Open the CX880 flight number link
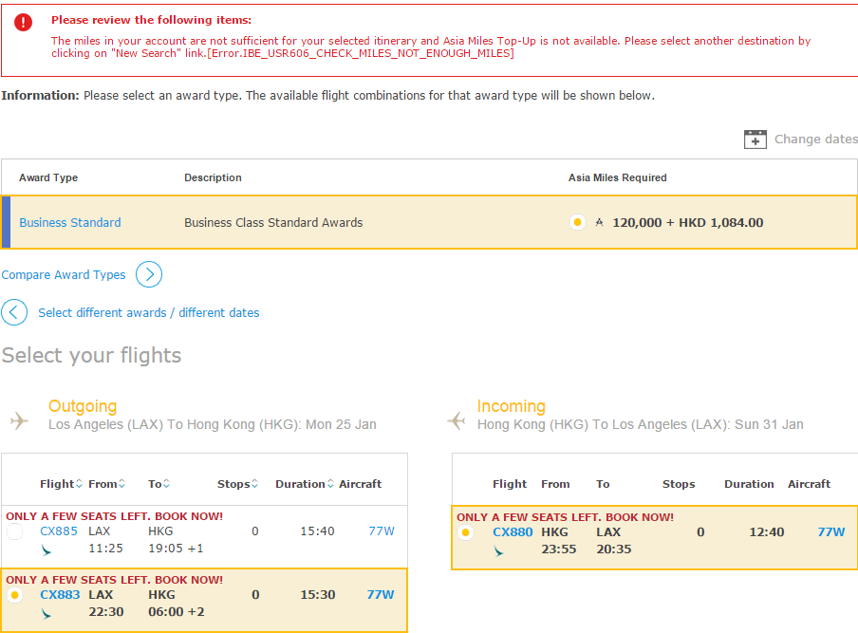858x633 pixels. tap(513, 532)
